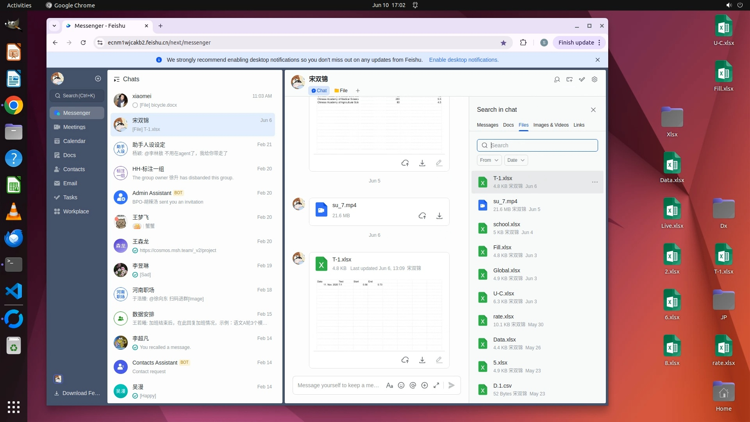The image size is (750, 422).
Task: Click the Finish update button
Action: click(x=576, y=43)
